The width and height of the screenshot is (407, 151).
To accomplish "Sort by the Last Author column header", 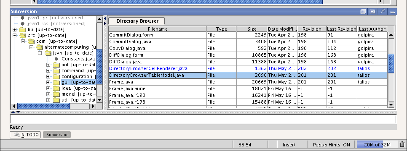I will point(372,29).
